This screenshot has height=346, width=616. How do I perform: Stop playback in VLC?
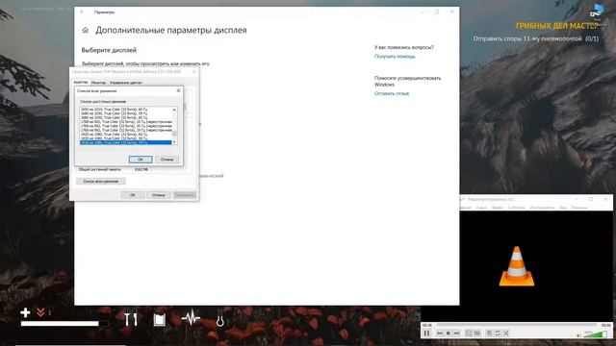coord(449,334)
